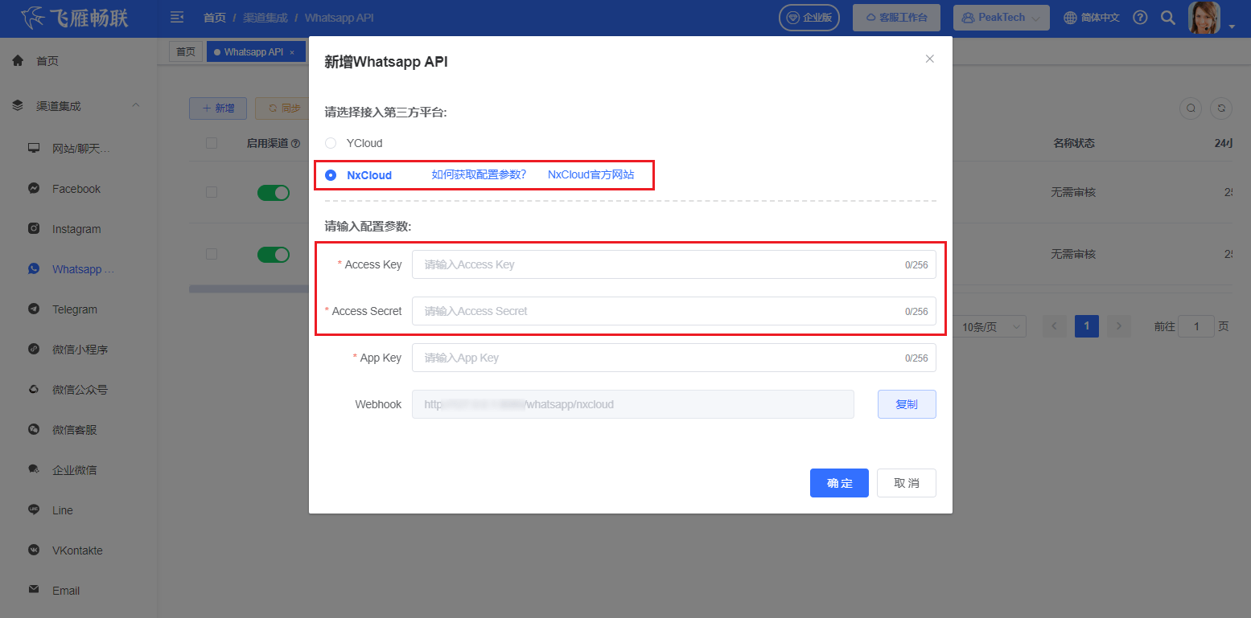Click 首页 in the breadcrumb
Viewport: 1251px width, 618px height.
[215, 17]
